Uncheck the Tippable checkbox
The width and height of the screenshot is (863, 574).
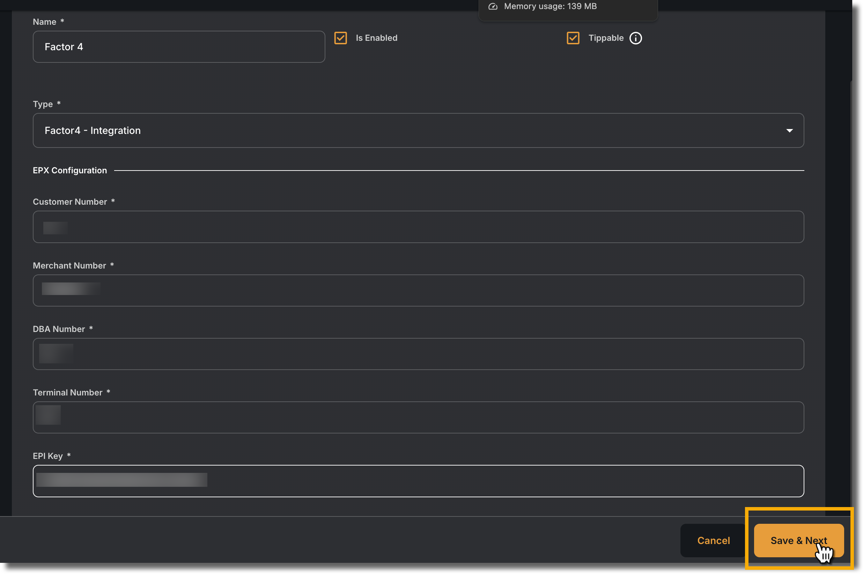[573, 38]
